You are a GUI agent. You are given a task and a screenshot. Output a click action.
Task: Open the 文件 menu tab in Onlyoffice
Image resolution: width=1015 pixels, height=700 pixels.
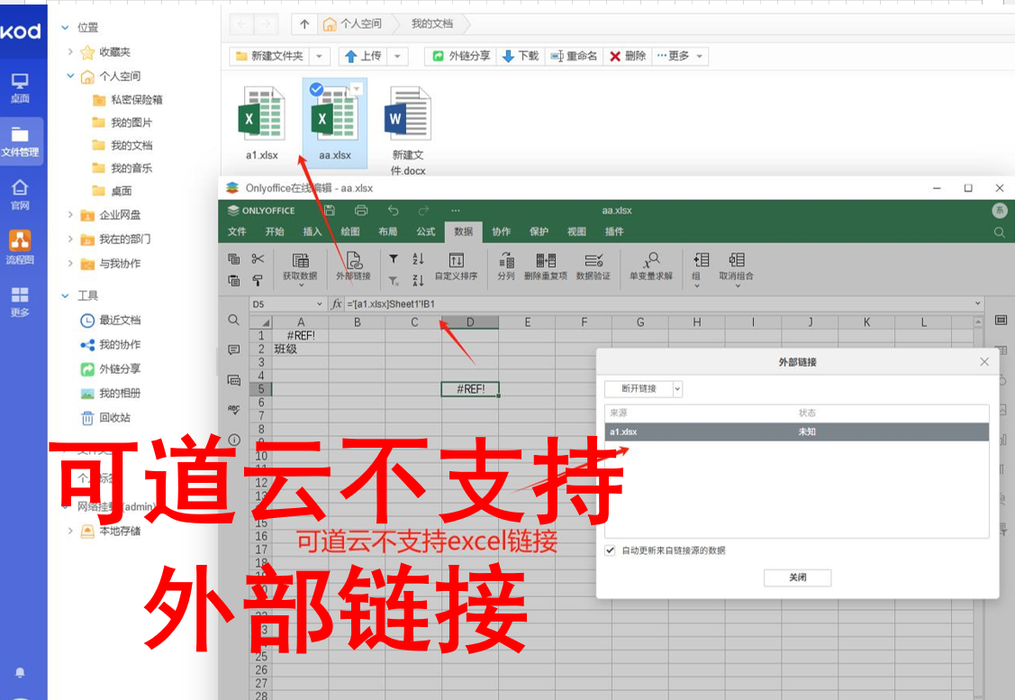click(237, 232)
